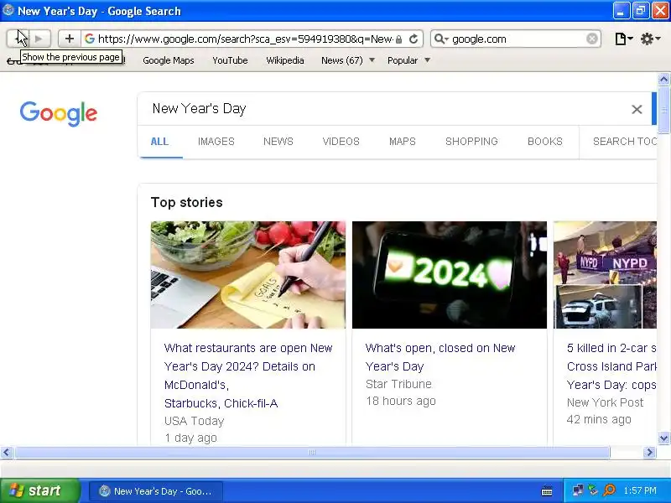Expand the News (67) bookmarks folder
The image size is (671, 503).
pos(347,60)
